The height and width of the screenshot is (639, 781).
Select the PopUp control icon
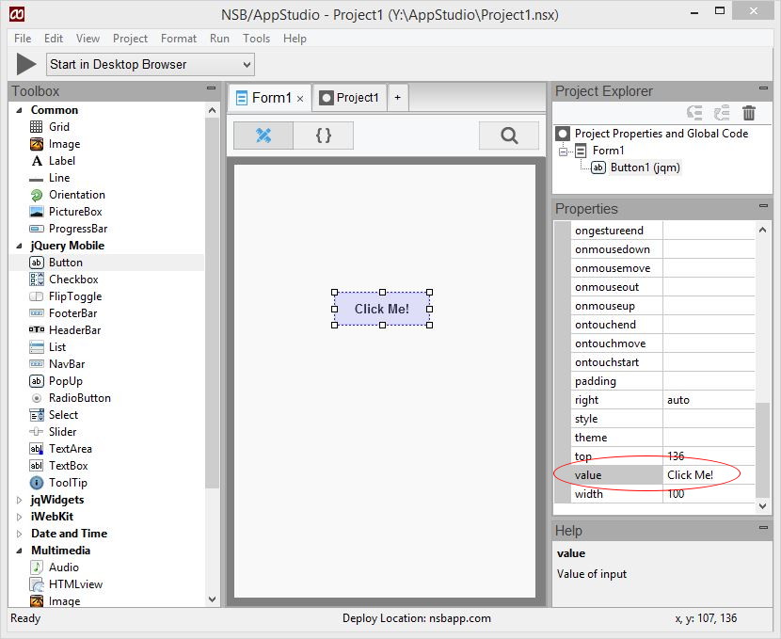[x=37, y=381]
